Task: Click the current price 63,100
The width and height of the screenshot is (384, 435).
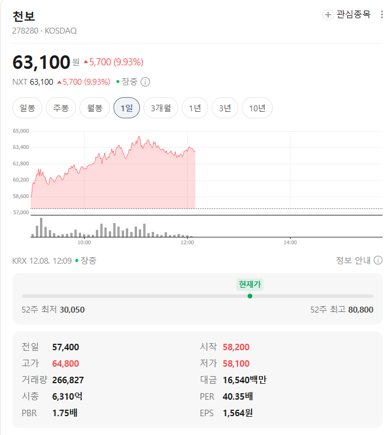Action: click(41, 62)
